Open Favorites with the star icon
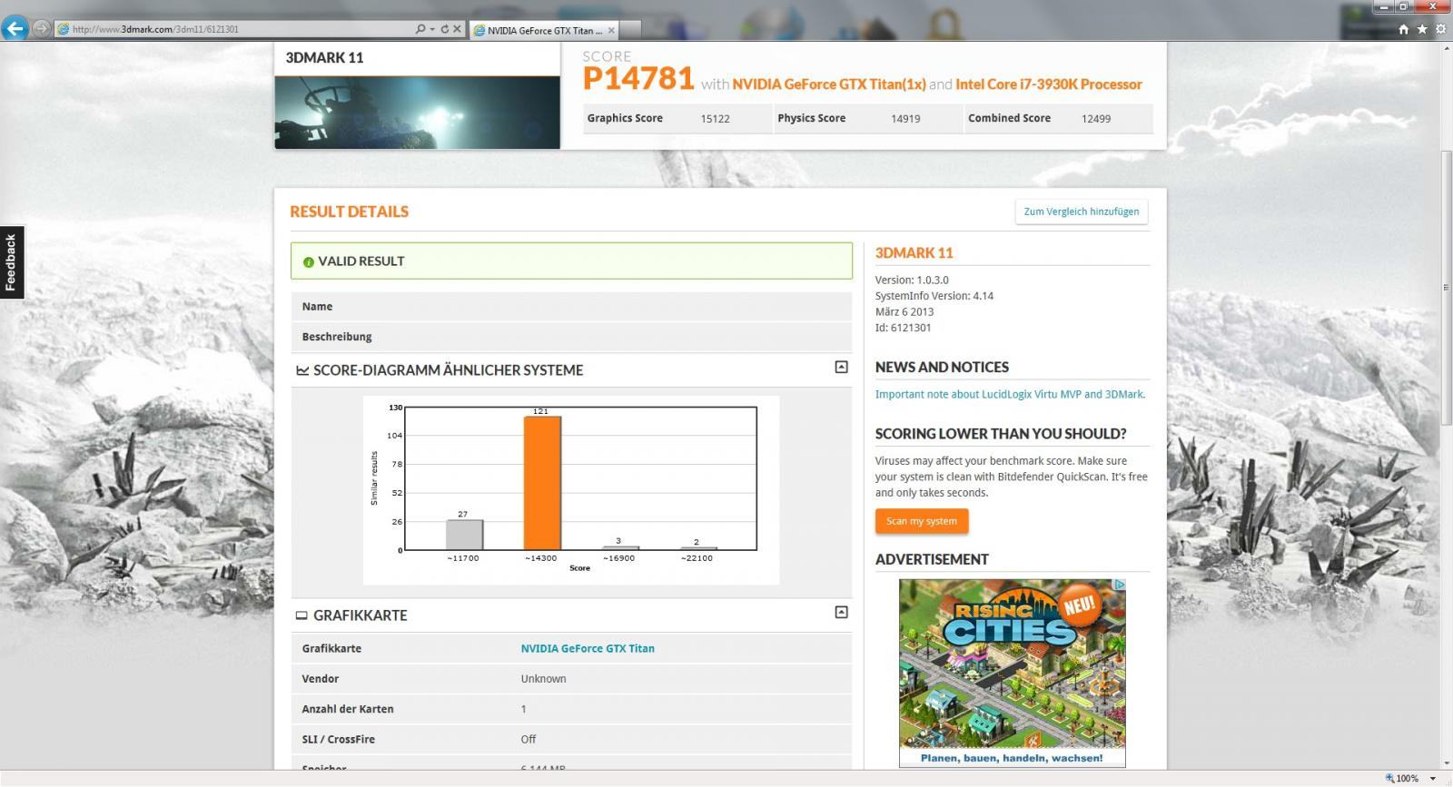The height and width of the screenshot is (787, 1453). (1422, 29)
